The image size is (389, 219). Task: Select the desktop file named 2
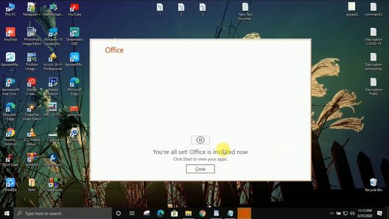tap(181, 10)
